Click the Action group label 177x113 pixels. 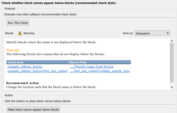coord(9,95)
